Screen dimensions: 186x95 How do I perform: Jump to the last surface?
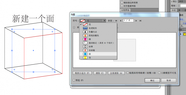point(141,21)
